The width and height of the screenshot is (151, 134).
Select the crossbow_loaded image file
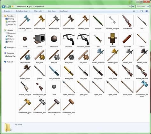[x=83, y=40]
